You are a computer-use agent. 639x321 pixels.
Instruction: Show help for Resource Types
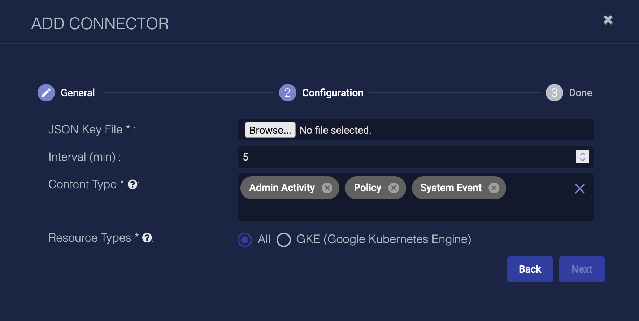[147, 238]
